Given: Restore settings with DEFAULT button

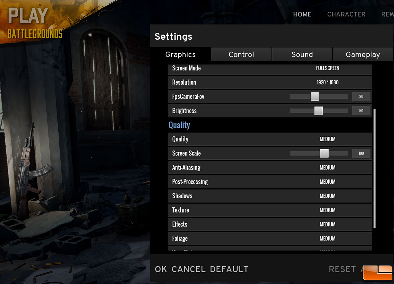Looking at the screenshot, I should (x=229, y=269).
